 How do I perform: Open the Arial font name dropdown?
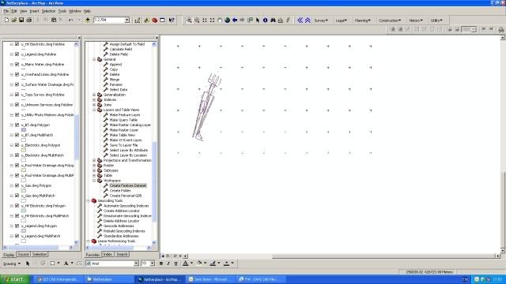pyautogui.click(x=136, y=263)
